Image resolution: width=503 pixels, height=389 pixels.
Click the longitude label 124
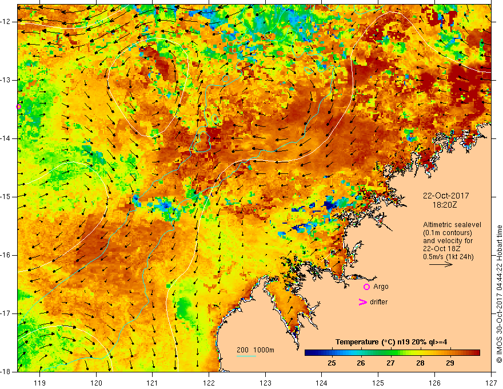point(322,383)
